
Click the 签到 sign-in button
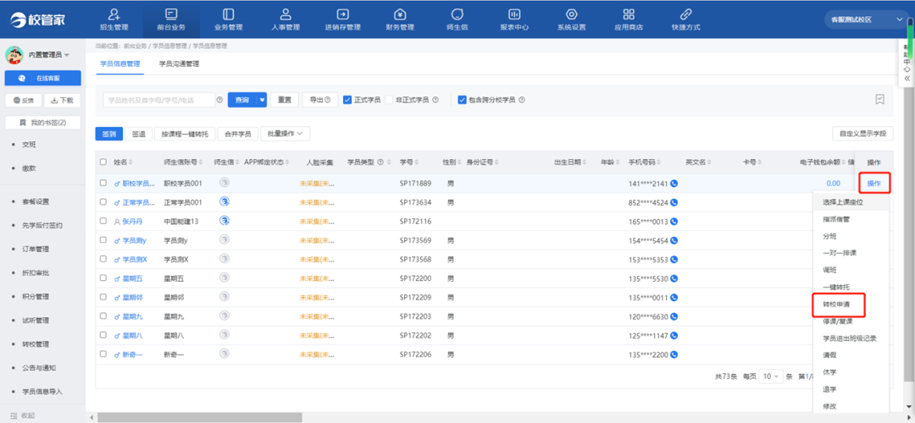pos(109,134)
